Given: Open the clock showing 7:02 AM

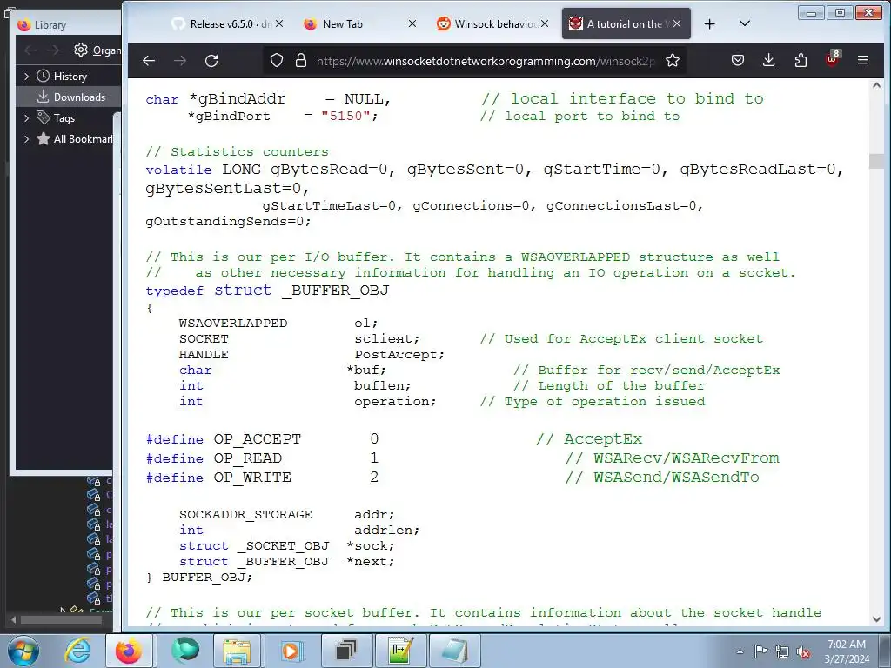Looking at the screenshot, I should pyautogui.click(x=847, y=651).
